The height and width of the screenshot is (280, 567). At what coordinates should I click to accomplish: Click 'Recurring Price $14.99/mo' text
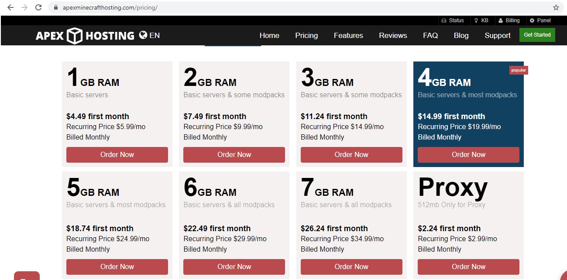click(342, 127)
